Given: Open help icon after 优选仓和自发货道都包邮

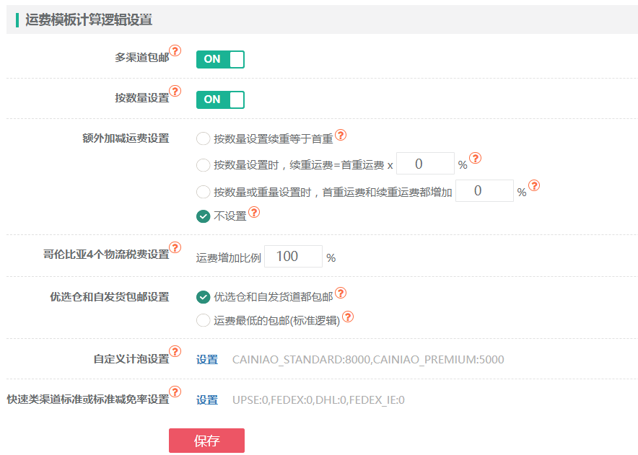Looking at the screenshot, I should 341,293.
